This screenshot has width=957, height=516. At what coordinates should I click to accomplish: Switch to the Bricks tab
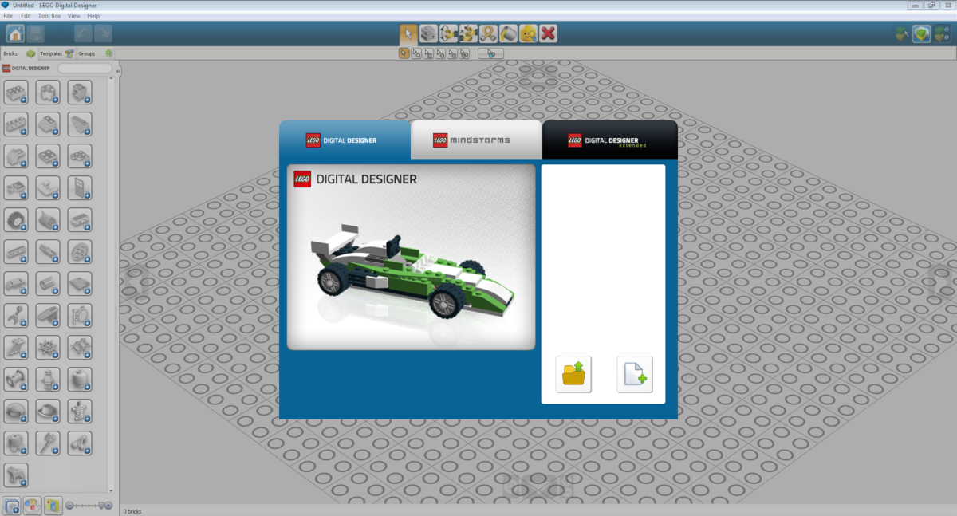(18, 53)
